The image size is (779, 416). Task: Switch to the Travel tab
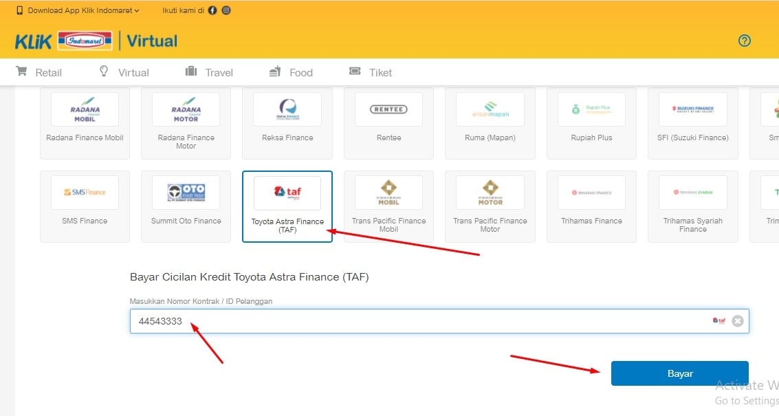pyautogui.click(x=208, y=72)
